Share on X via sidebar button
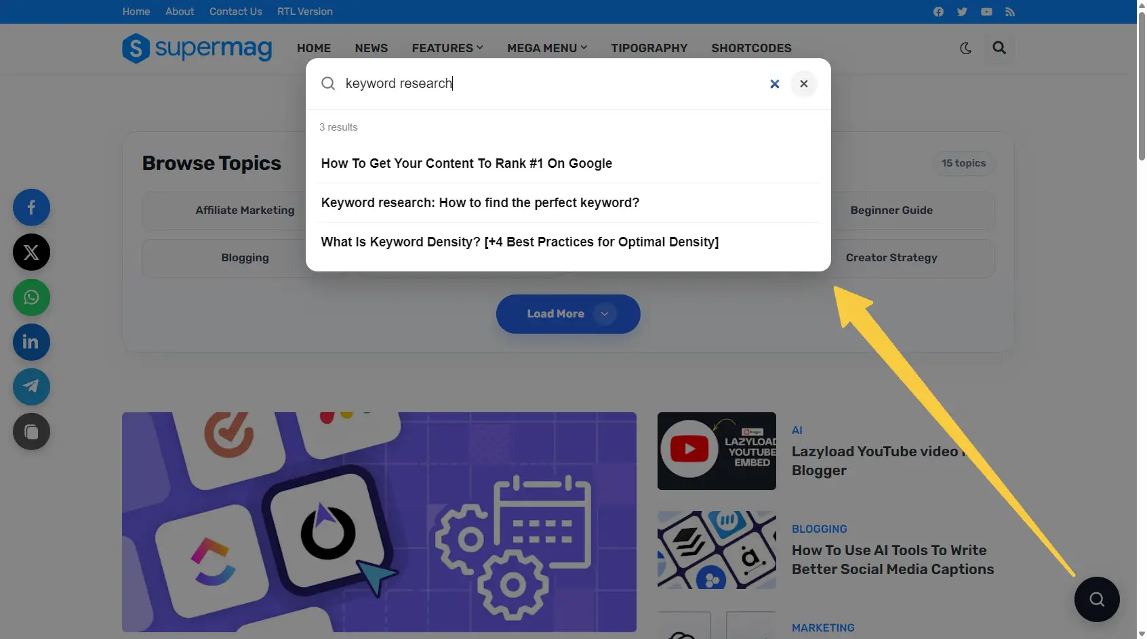The image size is (1147, 639). point(31,252)
